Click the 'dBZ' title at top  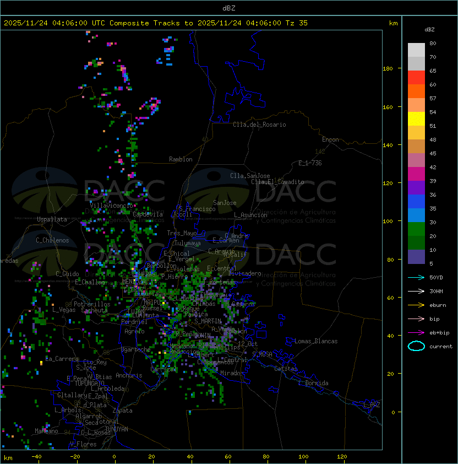coord(229,8)
